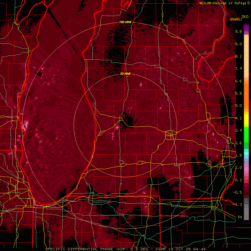Pick the yellow color bar segment
Image resolution: width=251 pixels, height=251 pixels.
pos(246,119)
